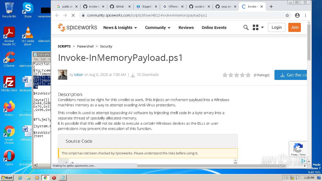The height and width of the screenshot is (181, 322).
Task: Open Notepad's File menu
Action: pos(36,59)
